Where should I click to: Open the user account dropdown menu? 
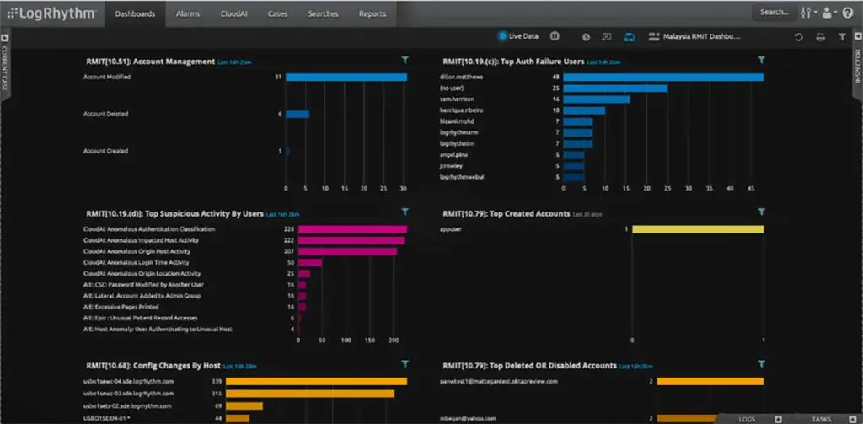(x=830, y=13)
